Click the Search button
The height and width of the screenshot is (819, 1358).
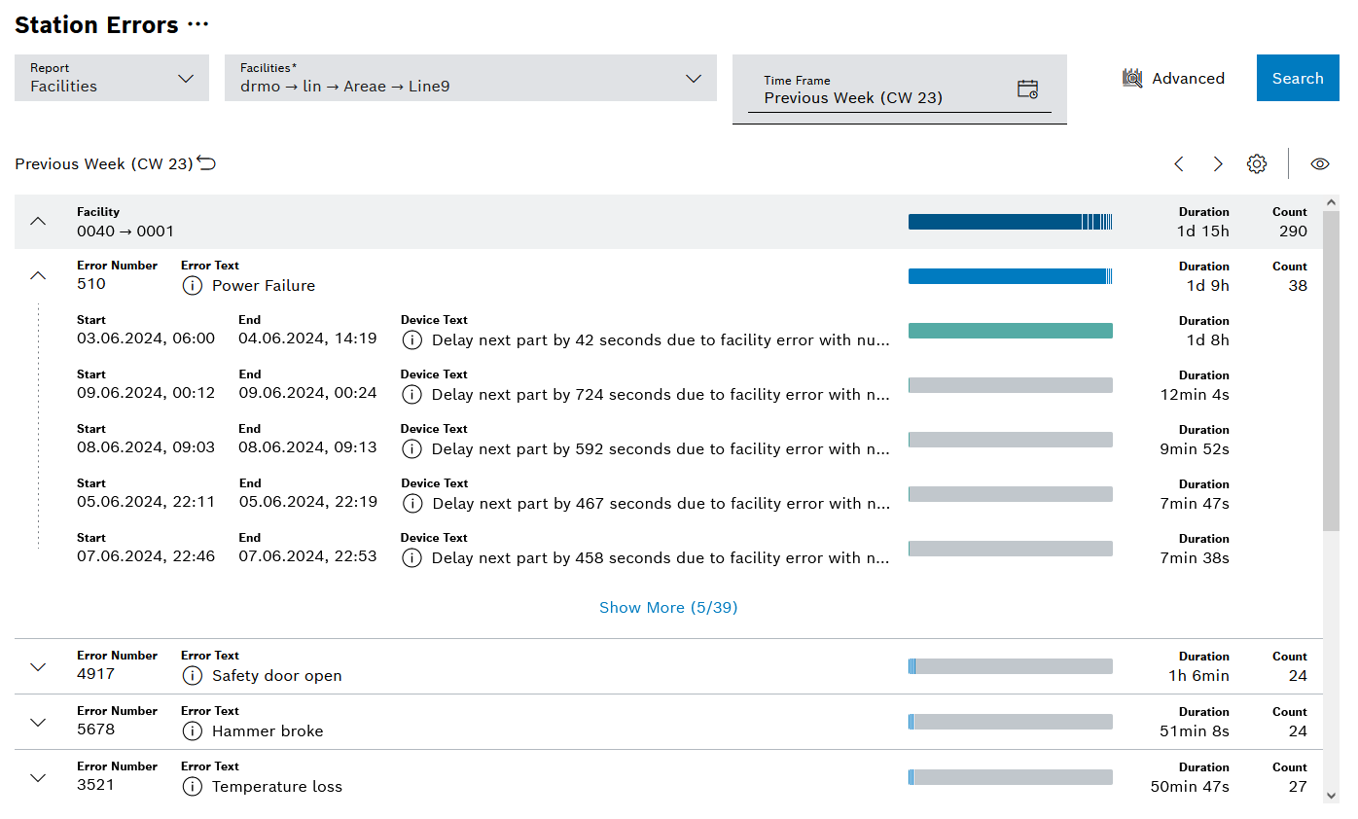pos(1297,78)
